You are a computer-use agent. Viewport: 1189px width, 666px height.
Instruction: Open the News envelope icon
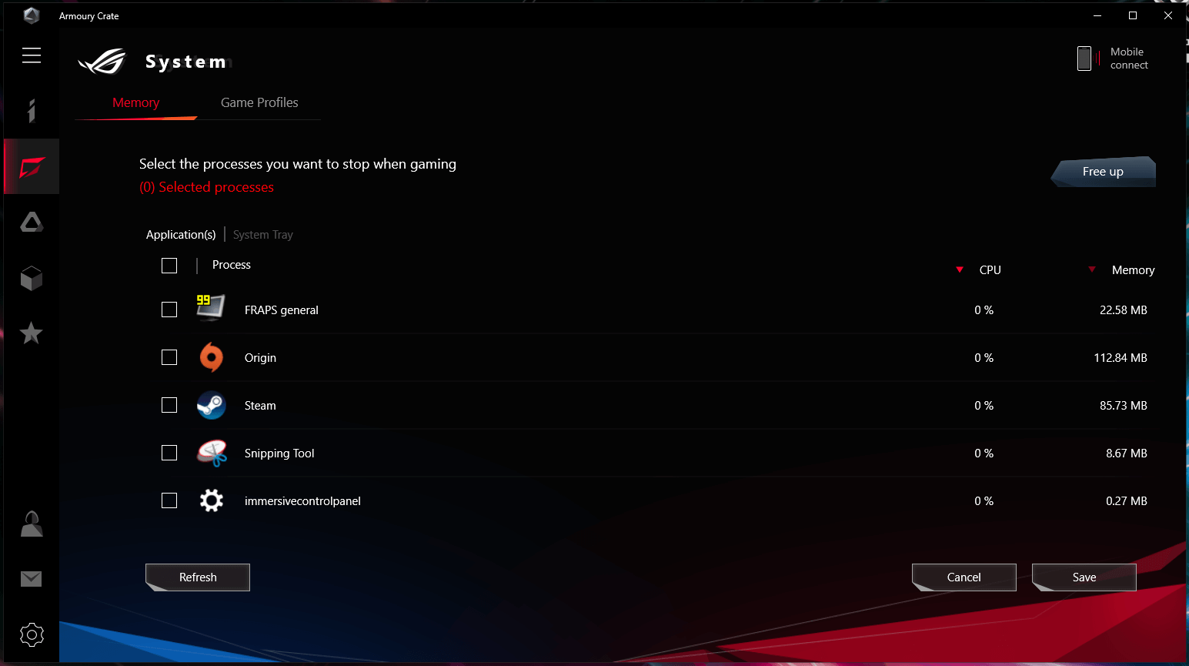pyautogui.click(x=32, y=579)
